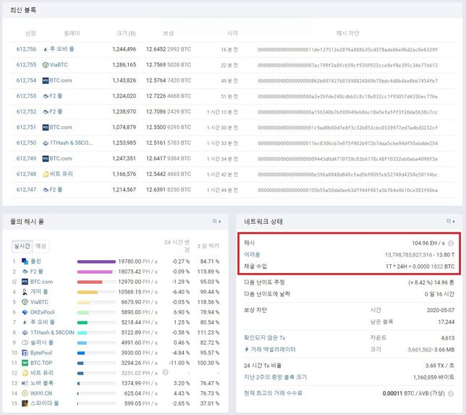
Task: Click the block hash for block 612,747
Action: click(347, 190)
